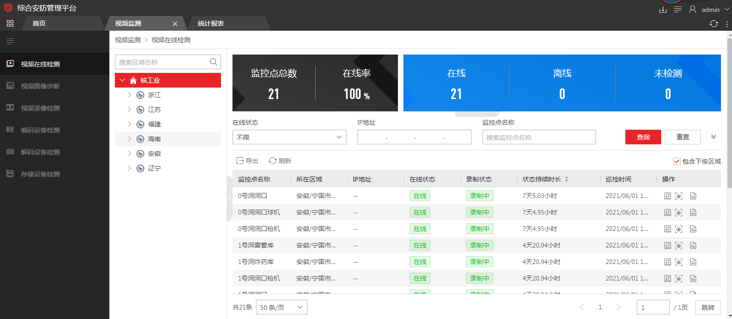Expand the 江苏 tree node
Viewport: 732px width, 319px height.
tap(129, 110)
